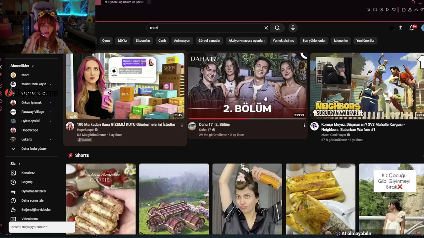Select the 'Yemek pişirme' filter chip
Image resolution: width=424 pixels, height=238 pixels.
(x=284, y=41)
